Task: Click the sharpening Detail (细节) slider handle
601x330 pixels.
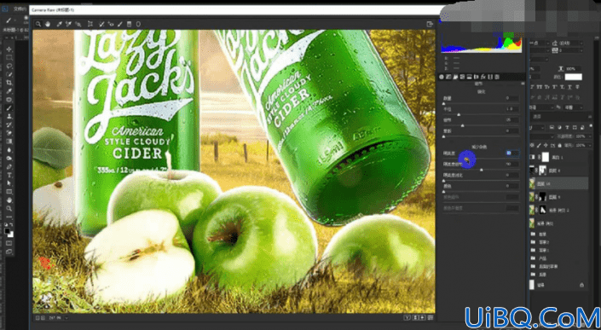Action: pos(463,125)
